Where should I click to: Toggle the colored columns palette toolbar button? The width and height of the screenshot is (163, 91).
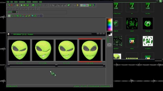(87, 5)
